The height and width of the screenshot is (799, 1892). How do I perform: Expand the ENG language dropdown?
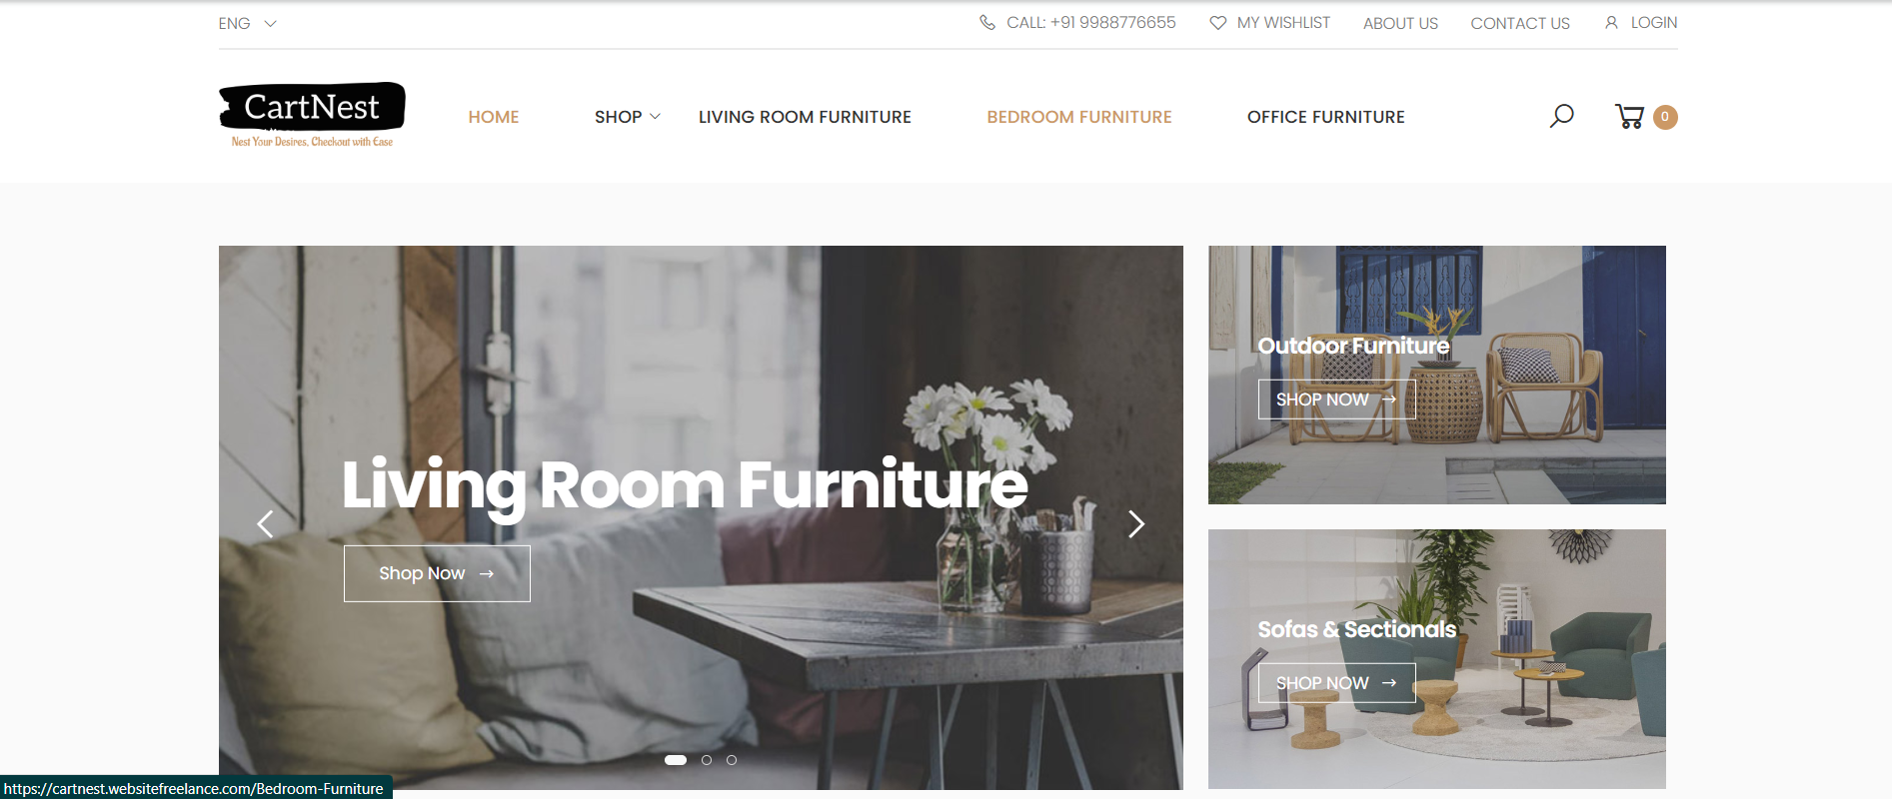(247, 23)
